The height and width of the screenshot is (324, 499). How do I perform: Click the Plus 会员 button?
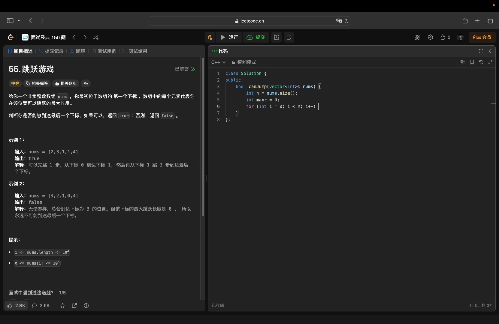click(x=482, y=37)
